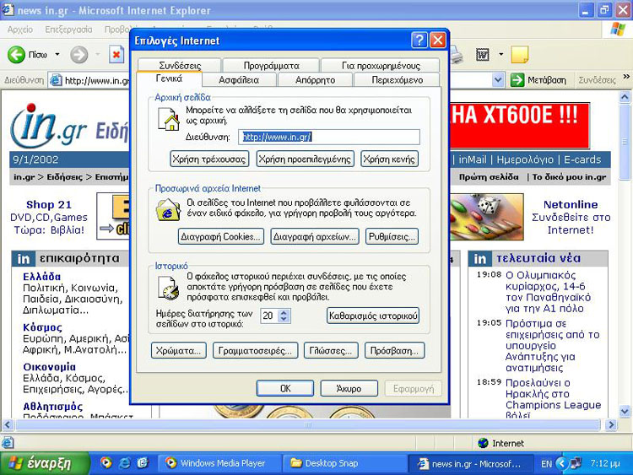Click Χρήση προεπιλεγμένης button
This screenshot has height=475, width=633.
[305, 159]
